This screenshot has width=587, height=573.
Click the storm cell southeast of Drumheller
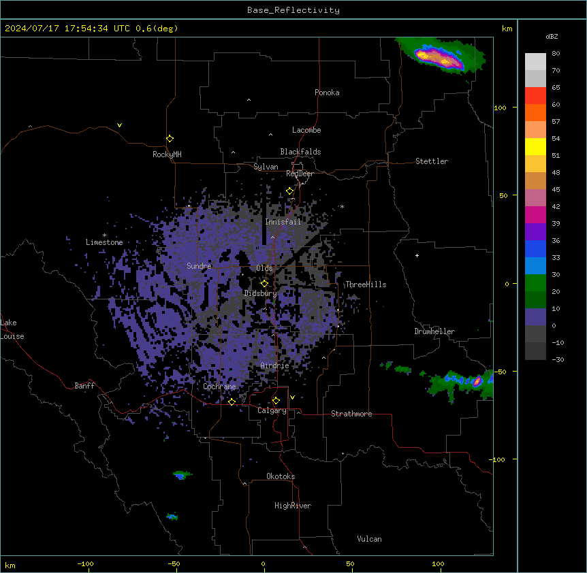(461, 383)
